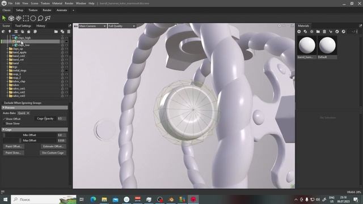This screenshot has height=204, width=363.
Task: Open material folder icon in Materials toolbar
Action: coord(318,32)
